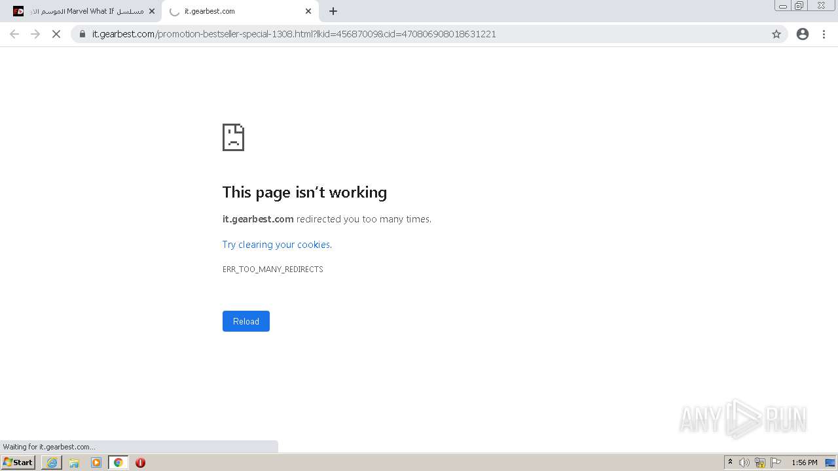This screenshot has width=838, height=471.
Task: Click the address bar URL
Action: click(x=294, y=34)
